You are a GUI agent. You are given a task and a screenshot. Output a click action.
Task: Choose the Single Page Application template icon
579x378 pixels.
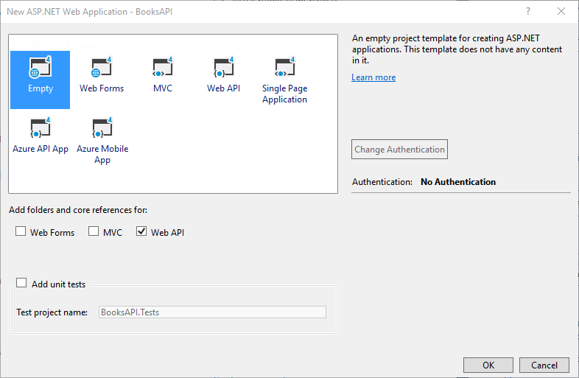284,68
